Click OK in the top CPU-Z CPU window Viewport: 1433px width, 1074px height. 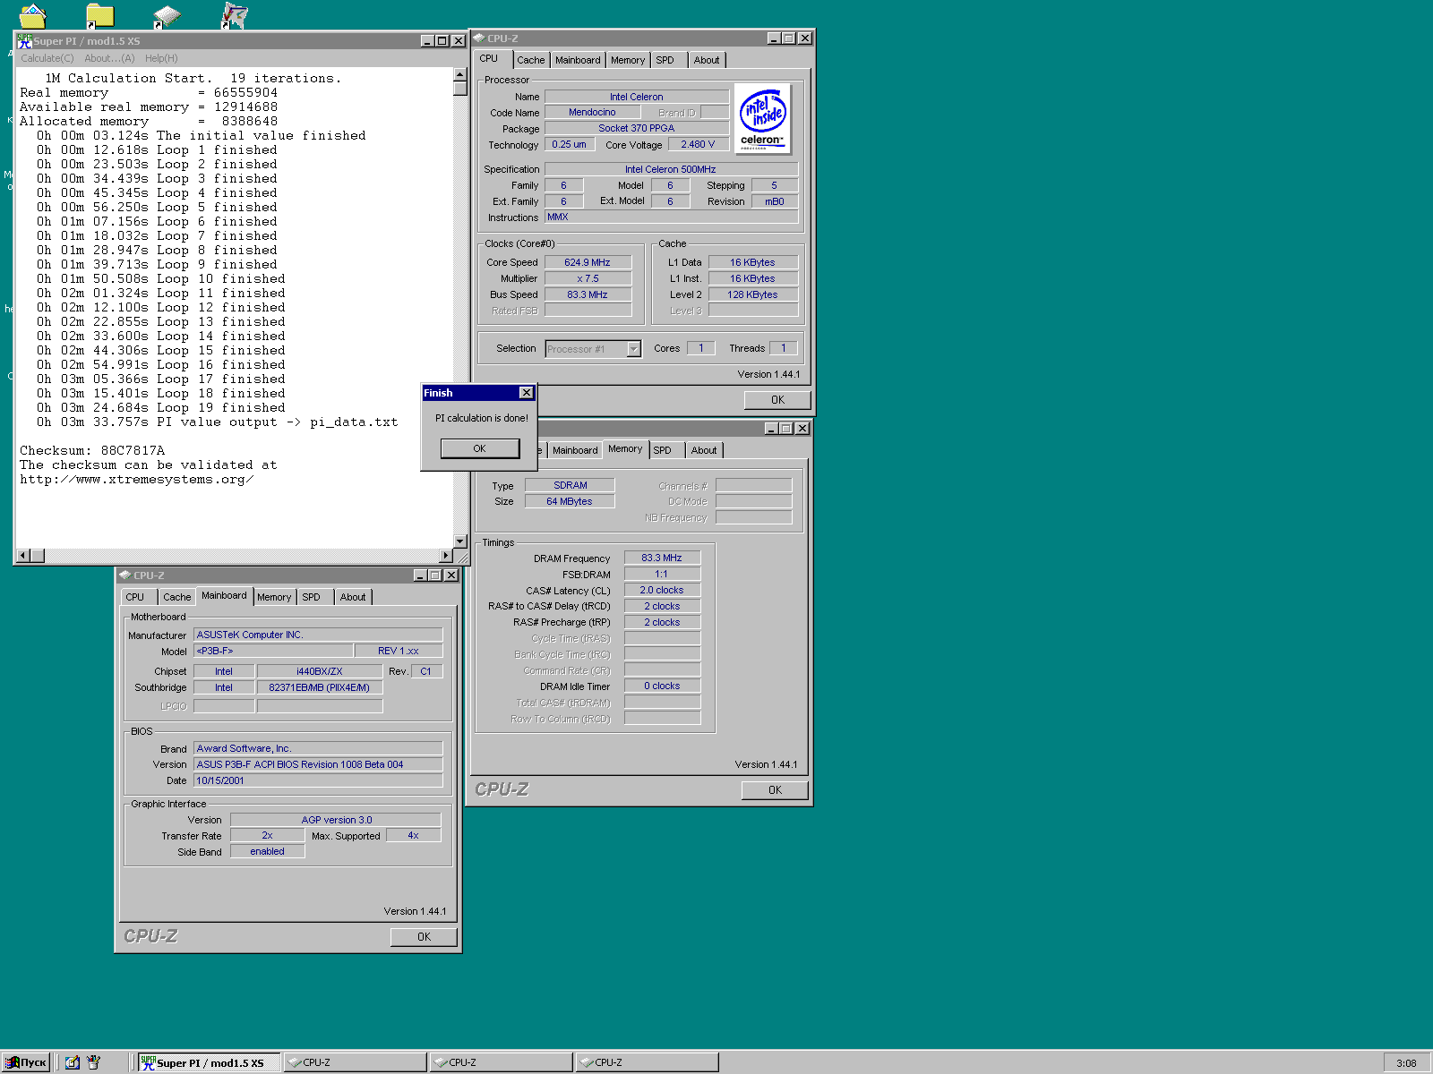(x=777, y=400)
